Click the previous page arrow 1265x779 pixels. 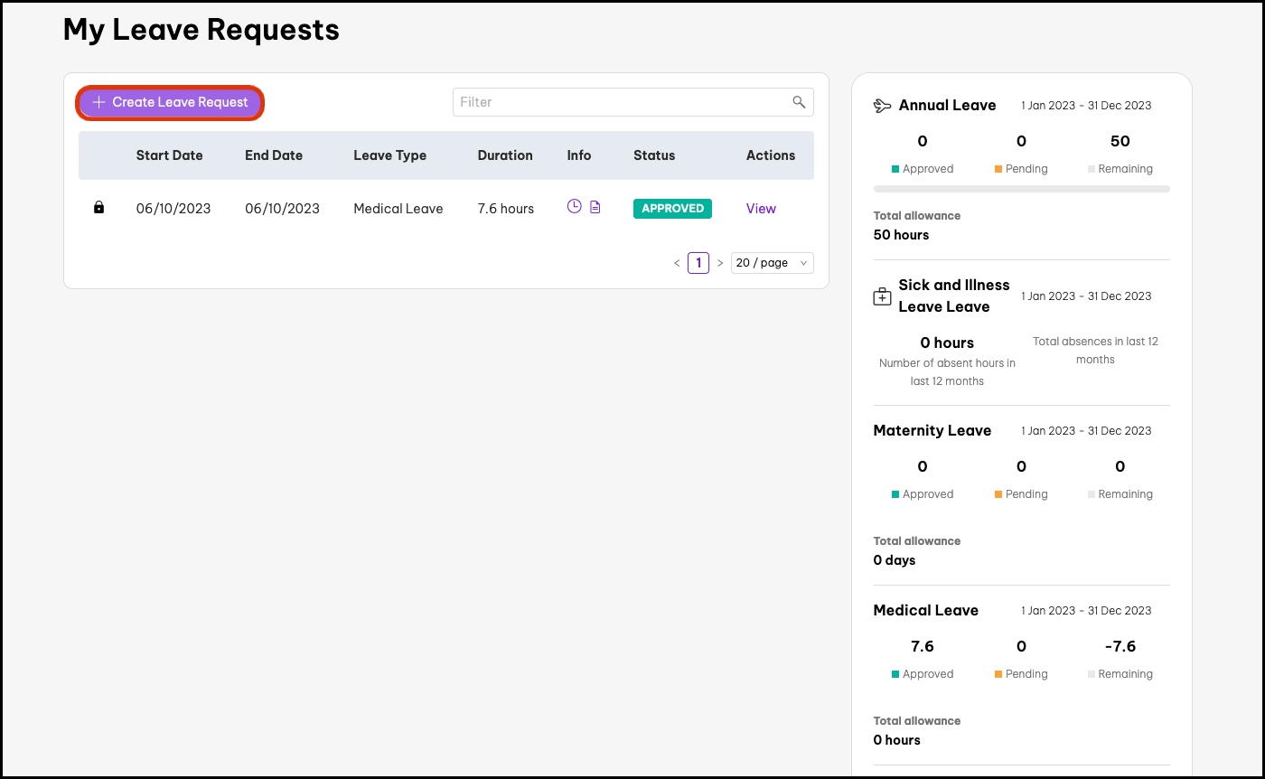pos(677,263)
